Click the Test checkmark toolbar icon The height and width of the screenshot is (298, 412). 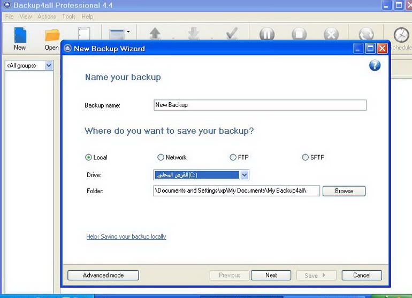232,34
